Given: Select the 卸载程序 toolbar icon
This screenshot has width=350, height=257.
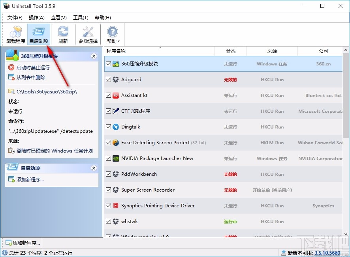Looking at the screenshot, I should coord(15,34).
